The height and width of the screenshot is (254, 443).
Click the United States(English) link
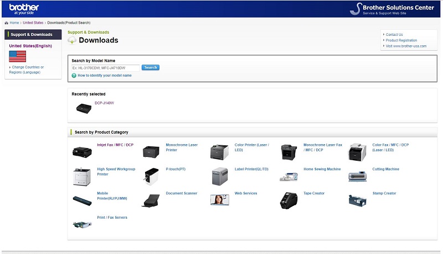click(x=30, y=46)
